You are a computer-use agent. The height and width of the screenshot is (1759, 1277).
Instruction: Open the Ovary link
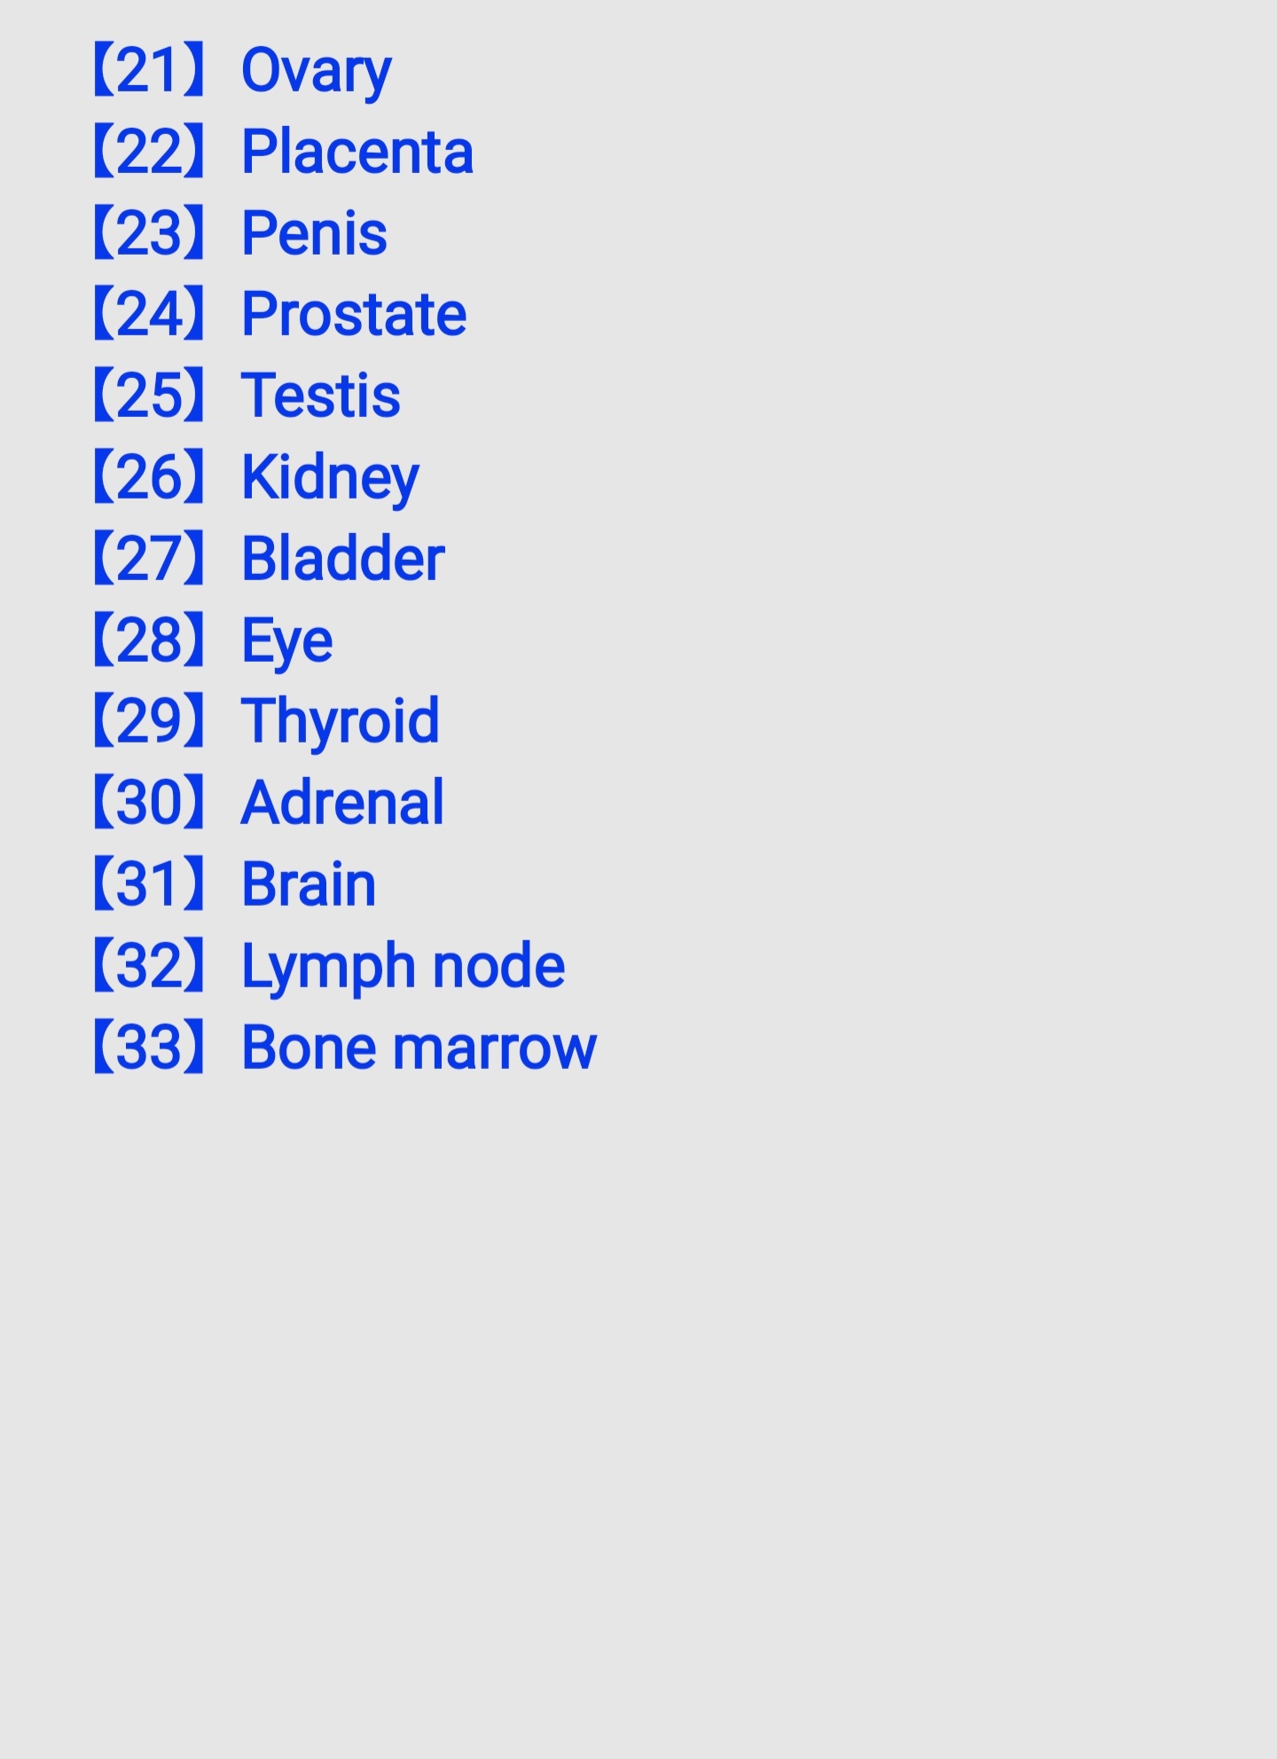coord(316,72)
